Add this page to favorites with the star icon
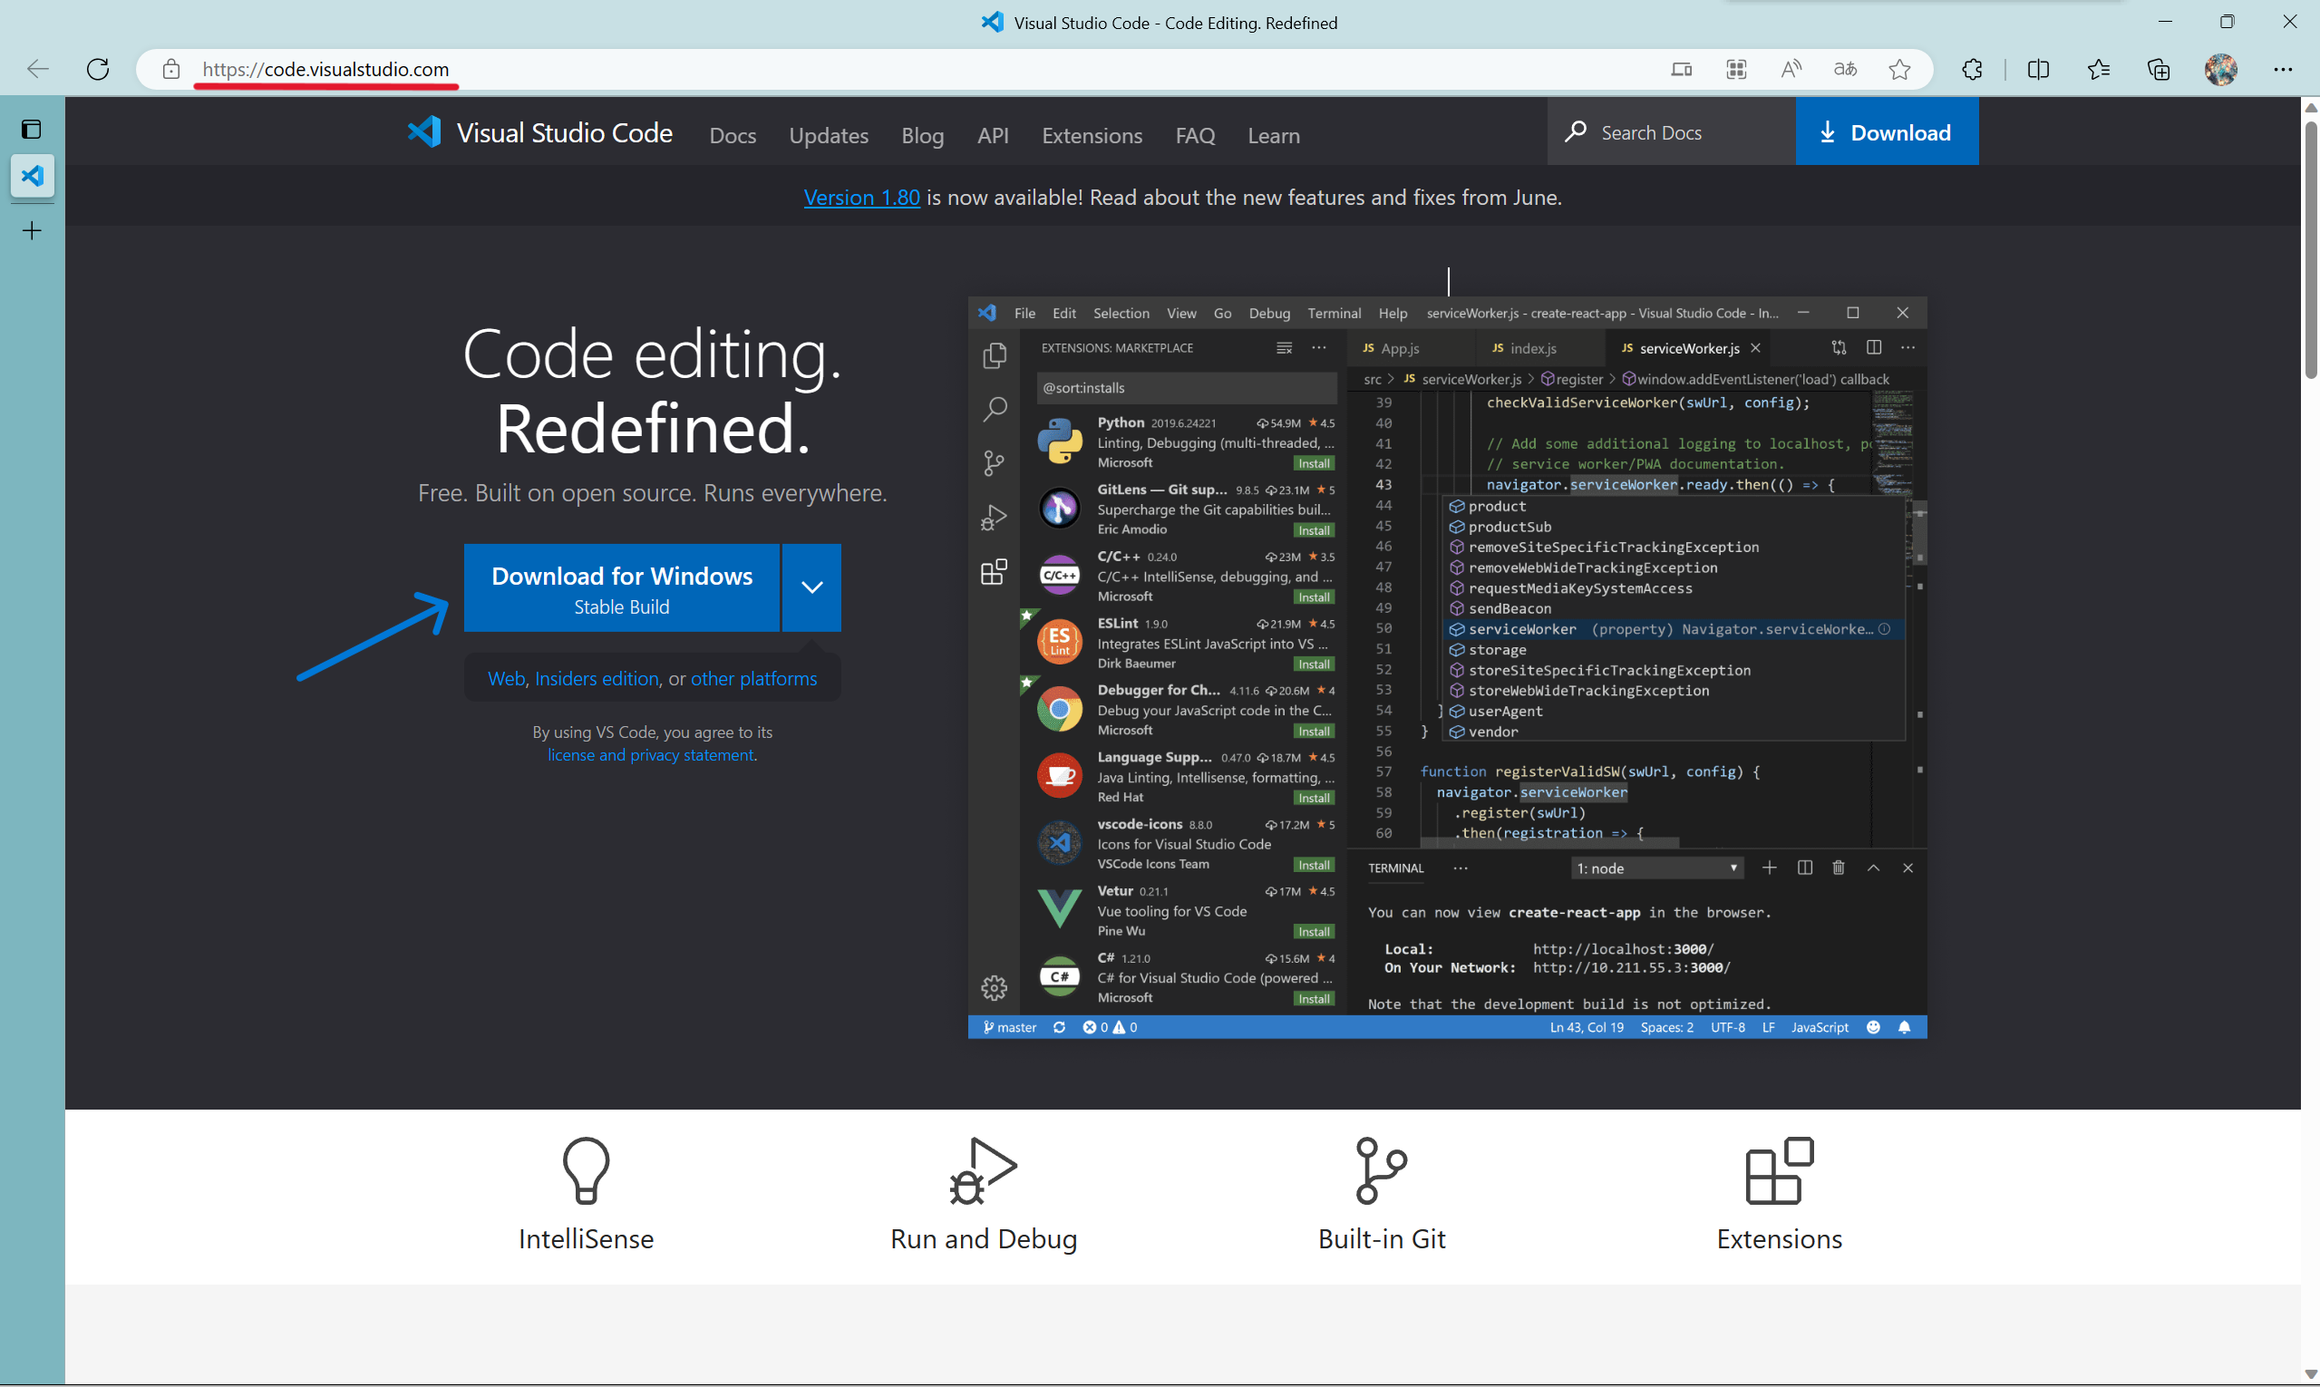 1898,69
